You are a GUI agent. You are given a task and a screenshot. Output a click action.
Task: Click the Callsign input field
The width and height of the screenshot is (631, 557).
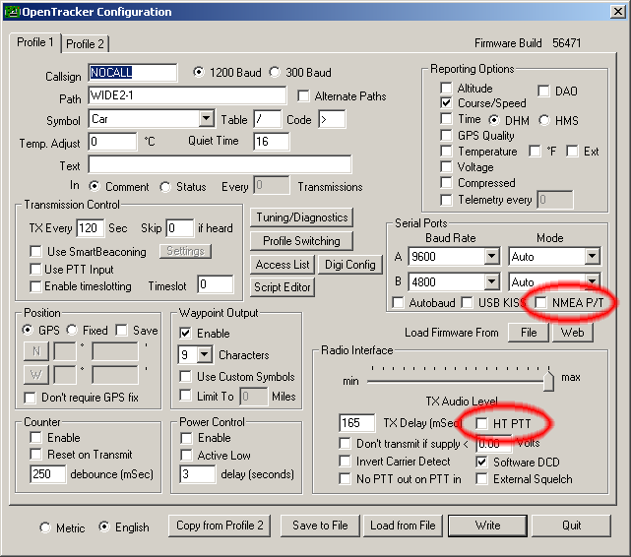click(x=132, y=73)
